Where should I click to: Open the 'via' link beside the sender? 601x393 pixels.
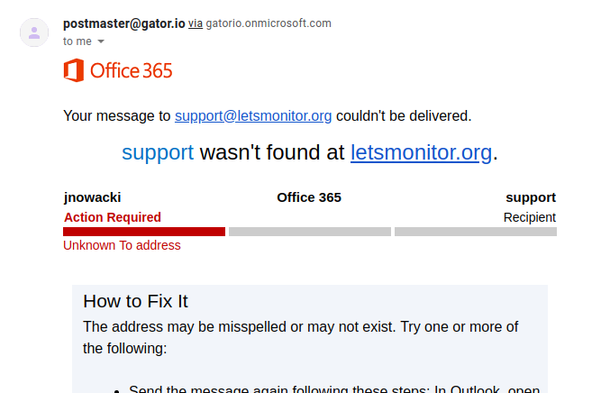(195, 23)
